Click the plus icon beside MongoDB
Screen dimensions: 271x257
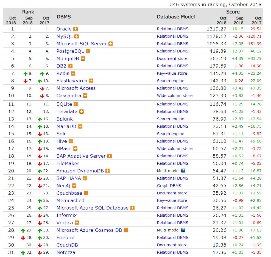click(83, 58)
